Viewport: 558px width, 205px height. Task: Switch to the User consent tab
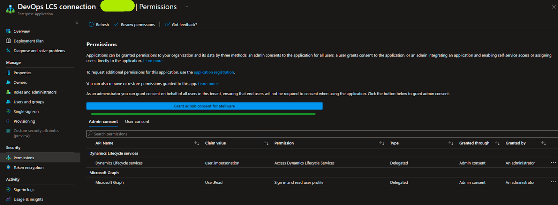[137, 121]
